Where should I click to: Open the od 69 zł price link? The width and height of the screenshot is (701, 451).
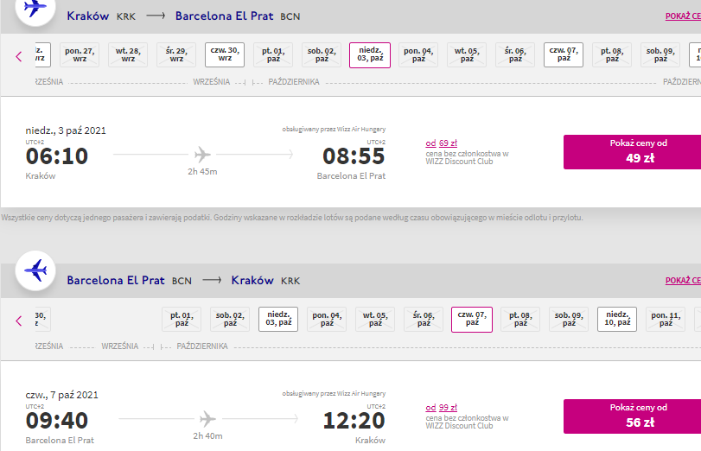441,143
